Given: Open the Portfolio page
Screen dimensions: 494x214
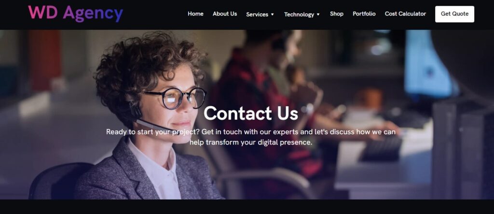Looking at the screenshot, I should pos(364,14).
